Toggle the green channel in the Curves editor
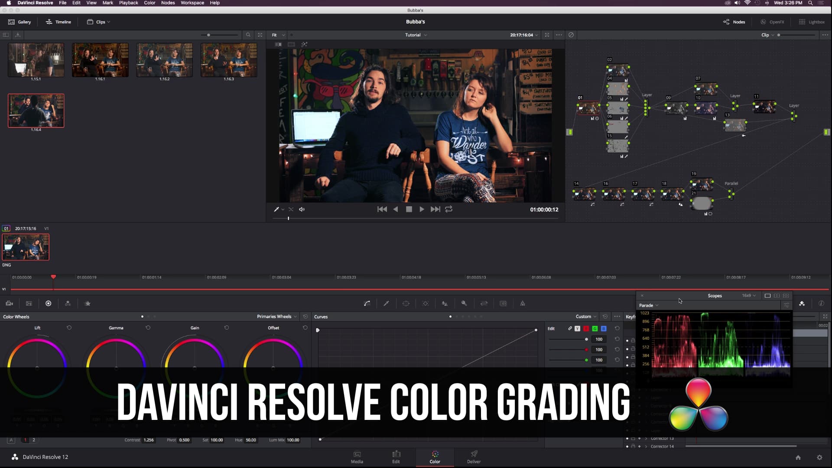 [x=595, y=328]
